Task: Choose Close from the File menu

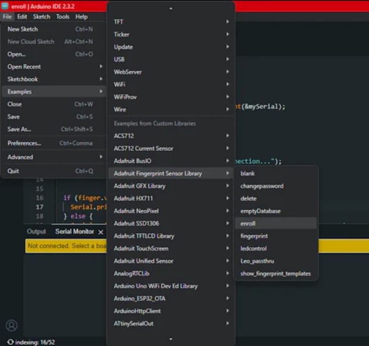Action: tap(54, 104)
